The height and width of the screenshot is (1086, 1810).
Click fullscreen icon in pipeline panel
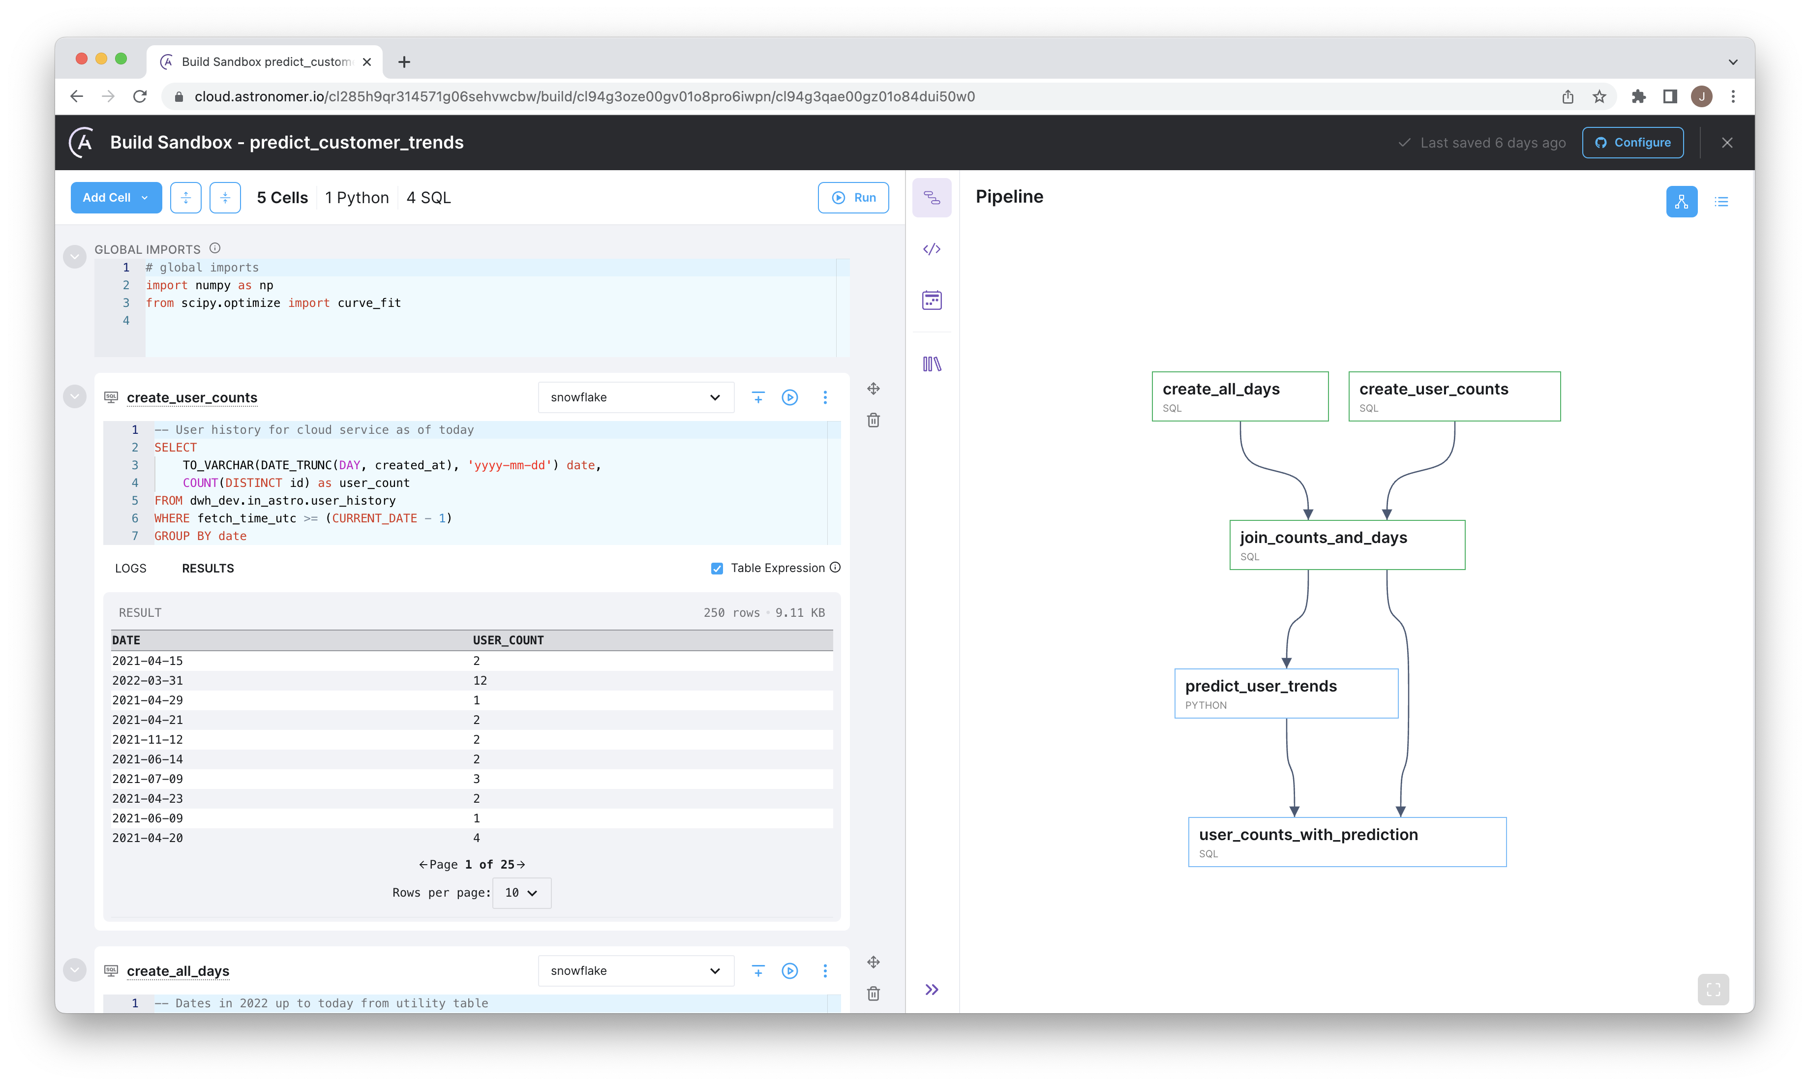pyautogui.click(x=1714, y=990)
